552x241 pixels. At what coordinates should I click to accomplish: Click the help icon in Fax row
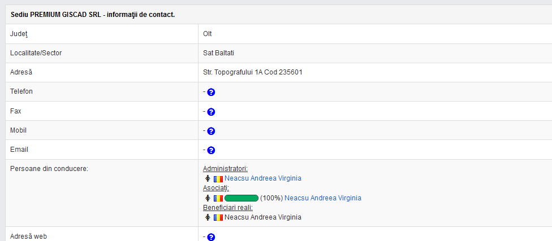[211, 112]
